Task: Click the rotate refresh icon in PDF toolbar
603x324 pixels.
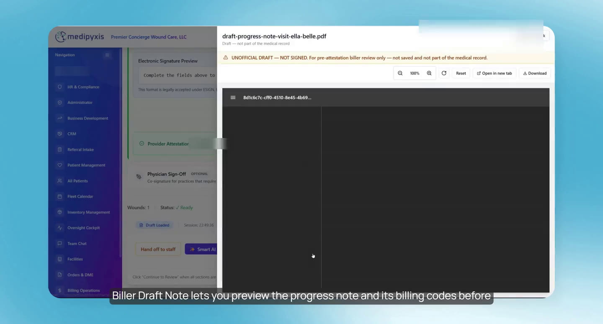Action: tap(444, 73)
